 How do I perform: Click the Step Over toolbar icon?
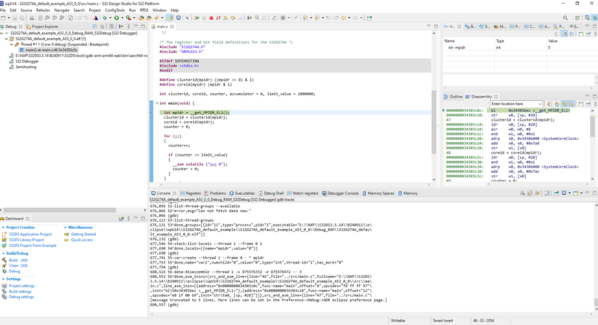coord(233,18)
